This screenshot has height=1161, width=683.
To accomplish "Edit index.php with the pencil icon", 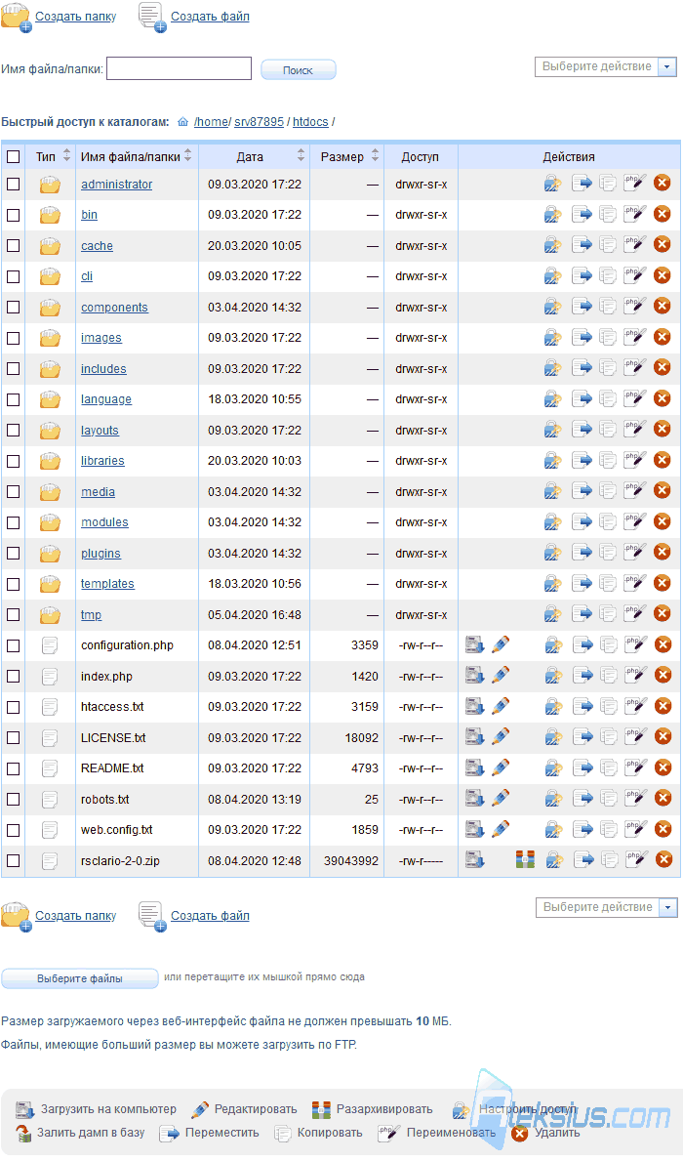I will click(501, 675).
